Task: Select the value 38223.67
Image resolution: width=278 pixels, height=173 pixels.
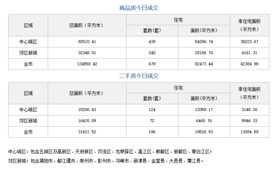Action: point(249,42)
